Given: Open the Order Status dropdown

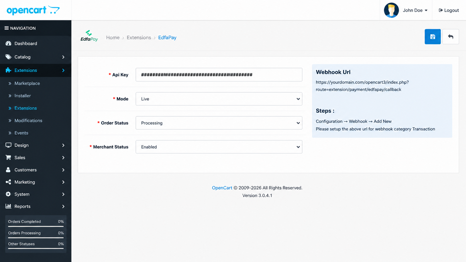Looking at the screenshot, I should click(219, 123).
